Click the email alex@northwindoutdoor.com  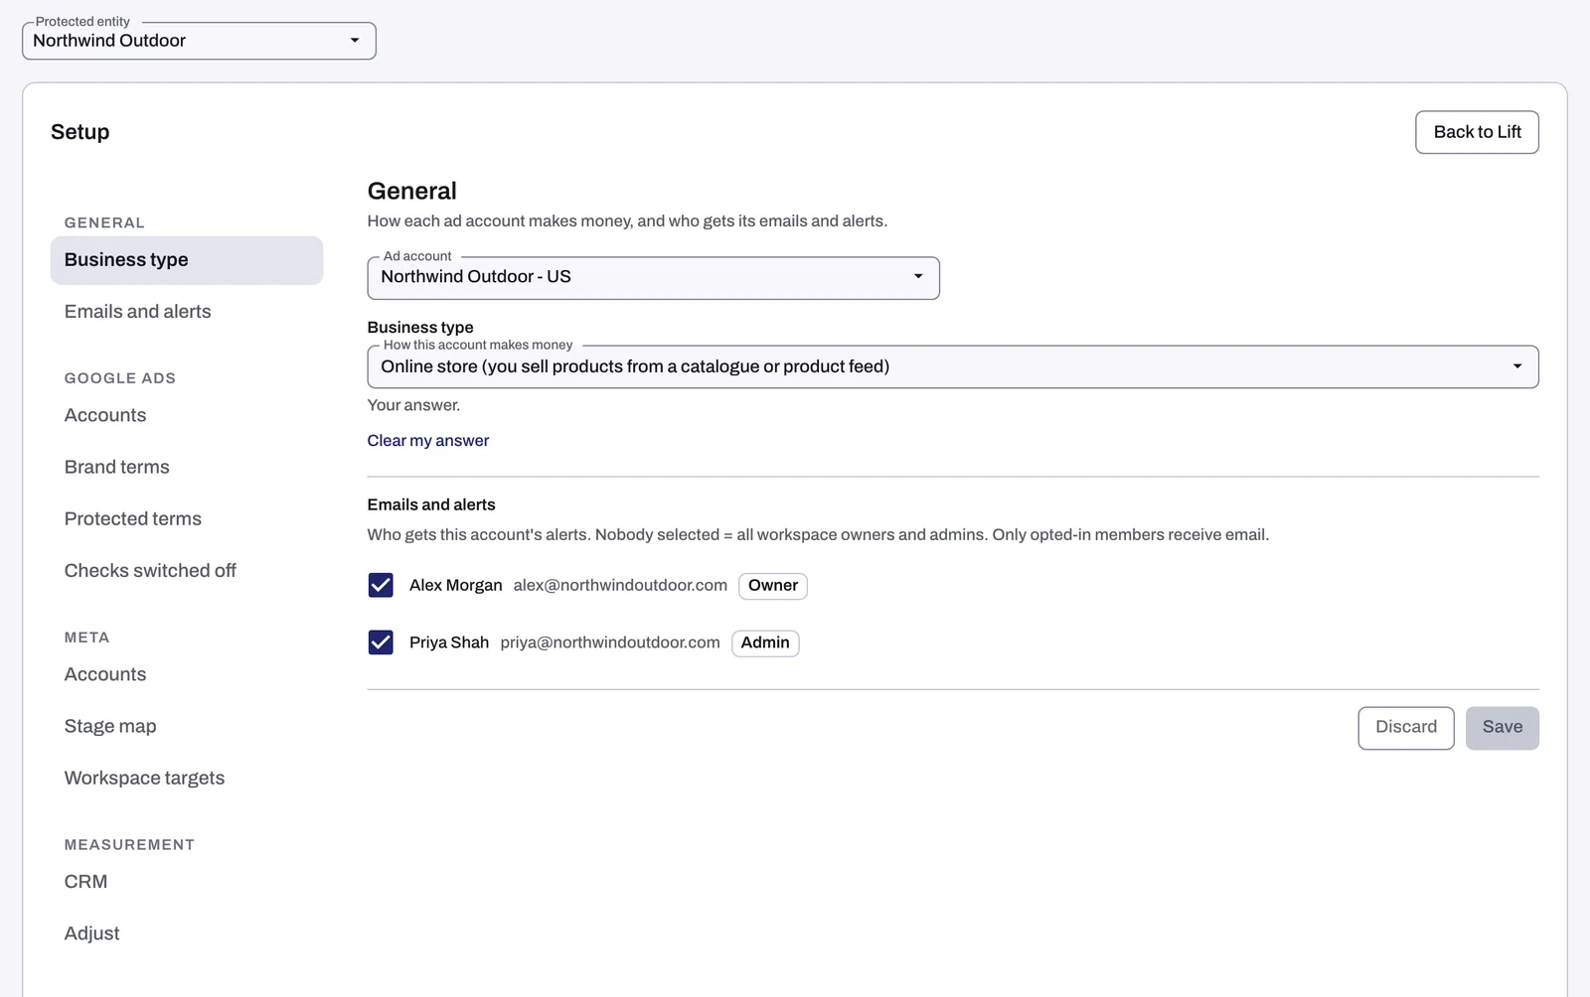tap(620, 586)
